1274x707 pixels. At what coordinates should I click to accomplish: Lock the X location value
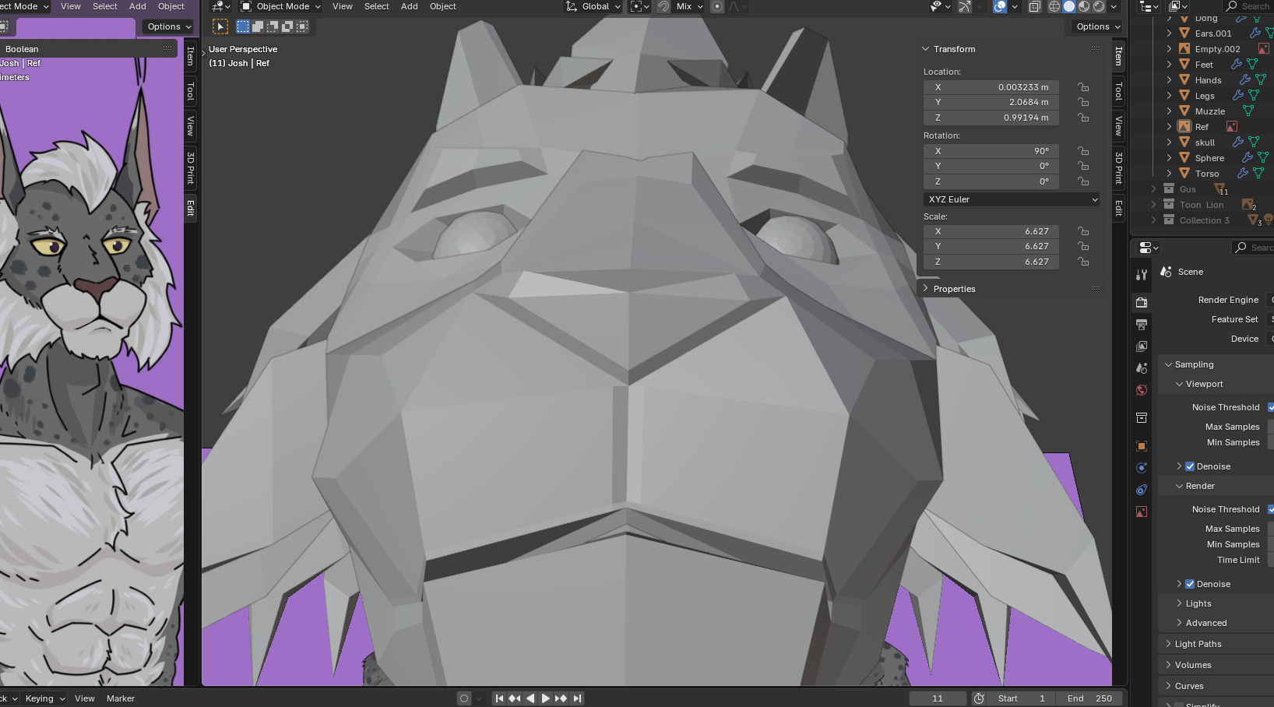click(1083, 87)
